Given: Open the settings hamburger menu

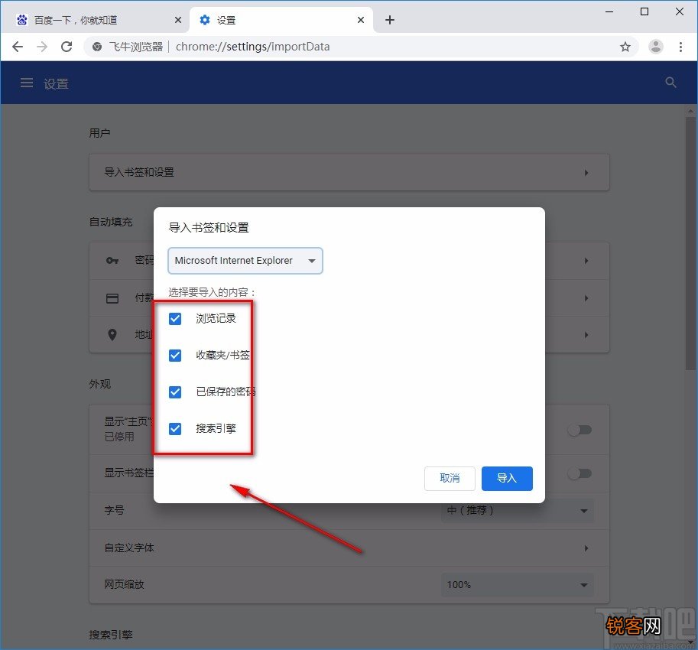Looking at the screenshot, I should pyautogui.click(x=27, y=83).
